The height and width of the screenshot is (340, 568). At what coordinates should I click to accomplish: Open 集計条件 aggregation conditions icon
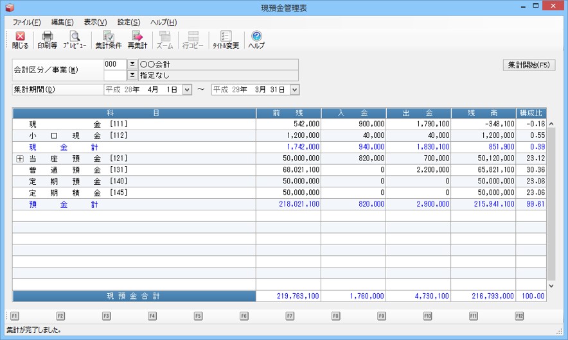point(108,40)
